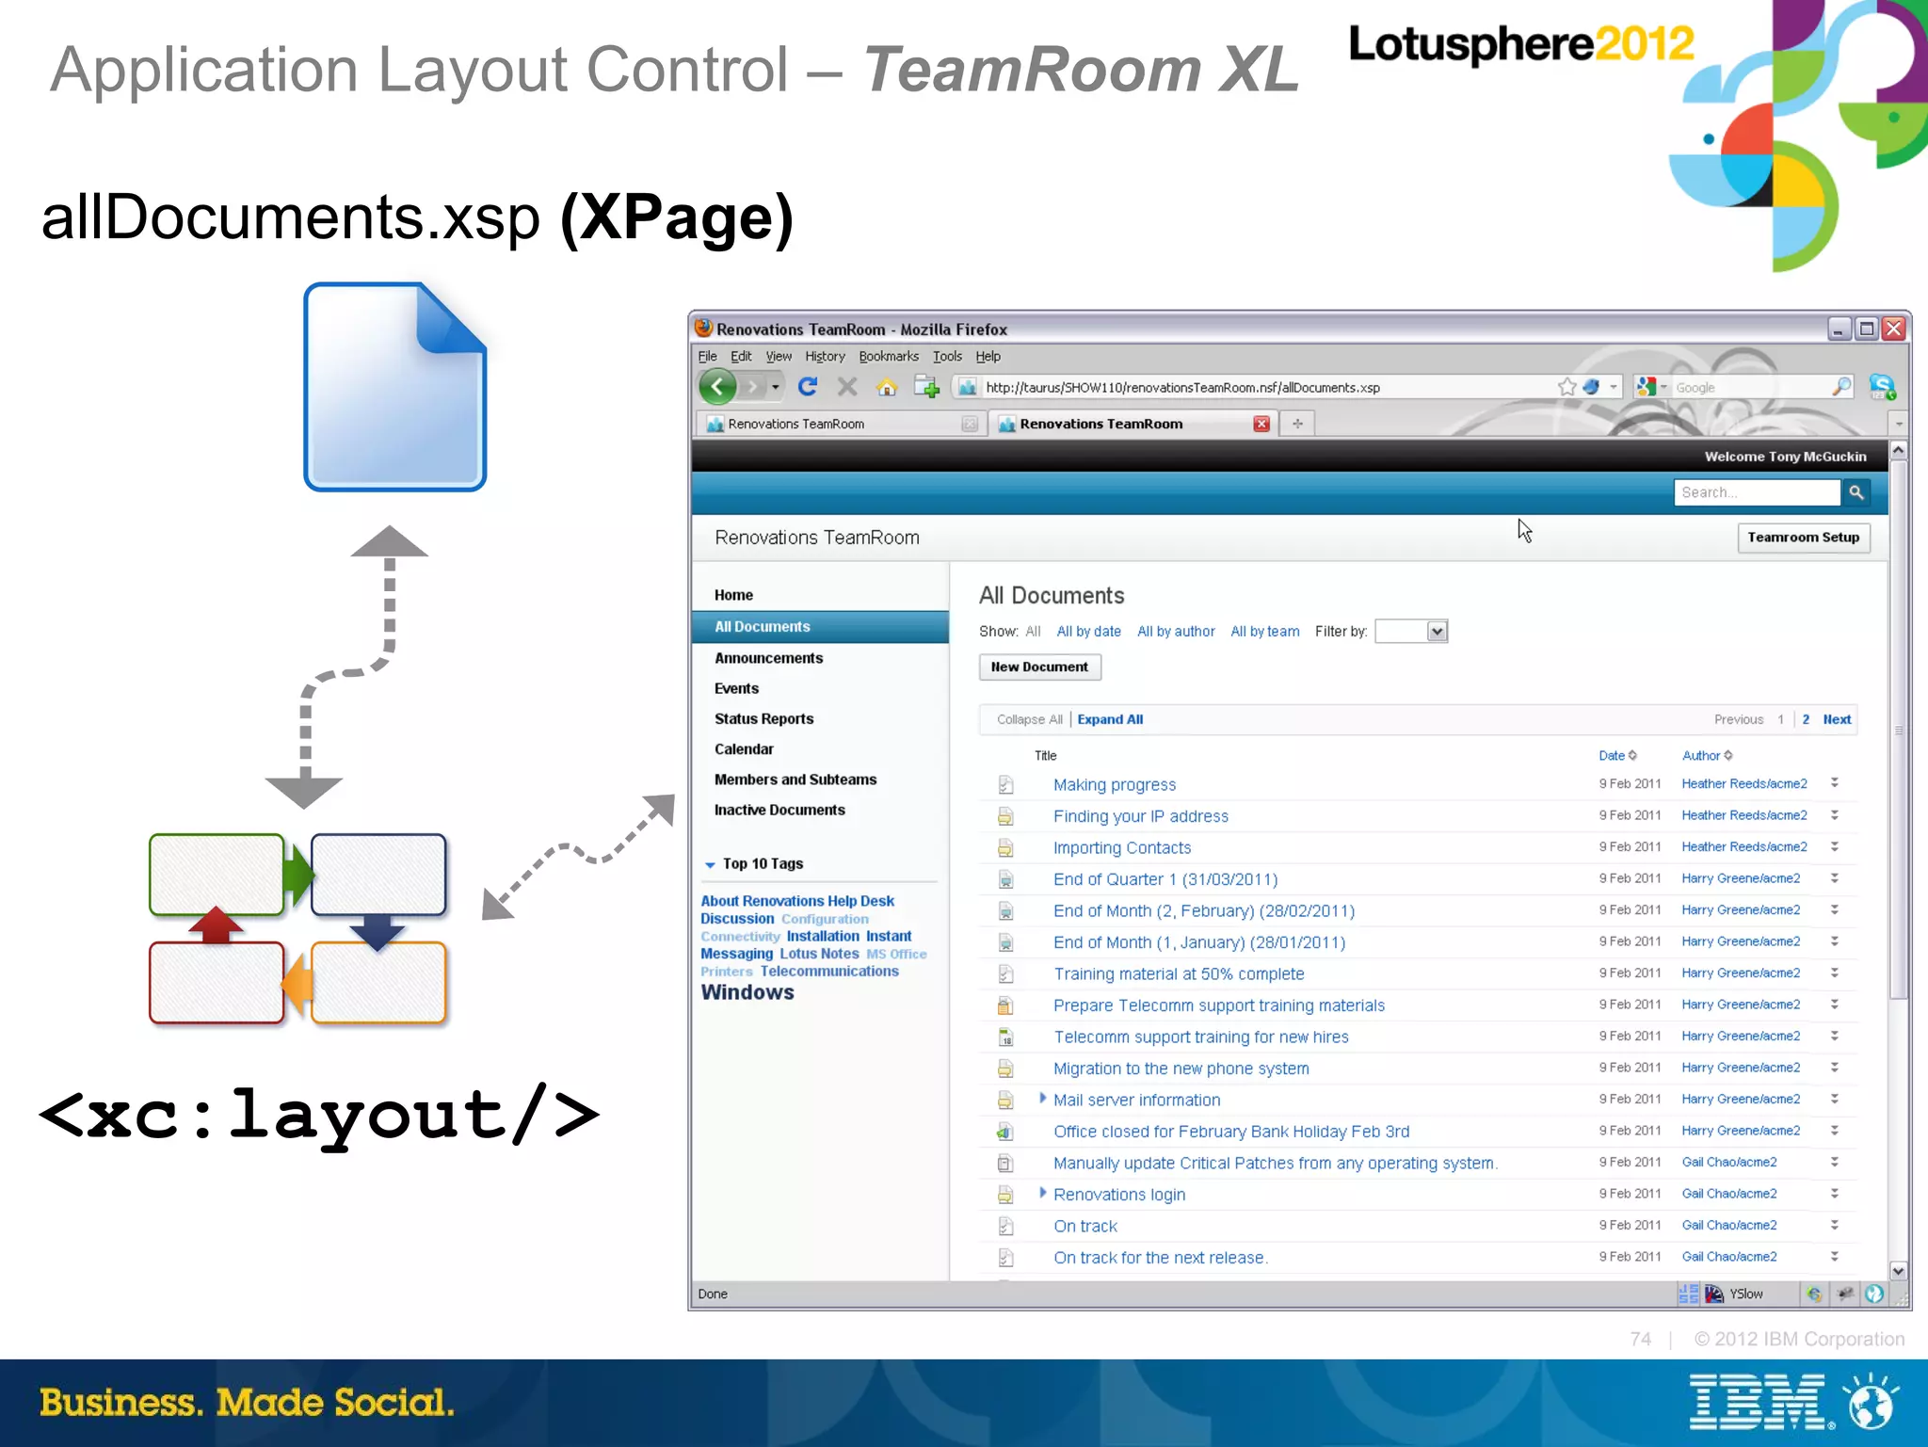The image size is (1928, 1447).
Task: Collapse the Top 10 Tags section
Action: 710,864
